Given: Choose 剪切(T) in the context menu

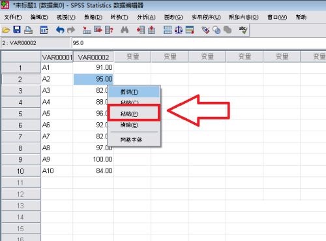Looking at the screenshot, I should (134, 92).
